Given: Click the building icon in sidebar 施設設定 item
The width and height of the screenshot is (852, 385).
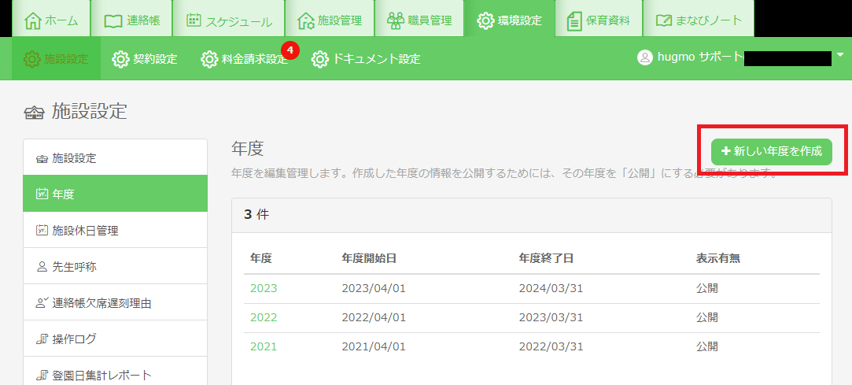Looking at the screenshot, I should pos(42,159).
